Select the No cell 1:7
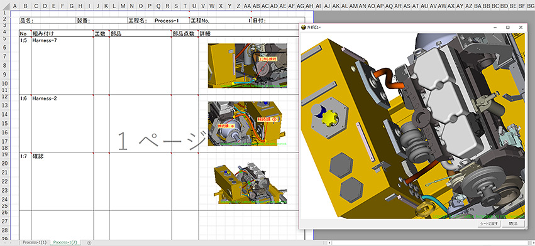 tap(25, 181)
